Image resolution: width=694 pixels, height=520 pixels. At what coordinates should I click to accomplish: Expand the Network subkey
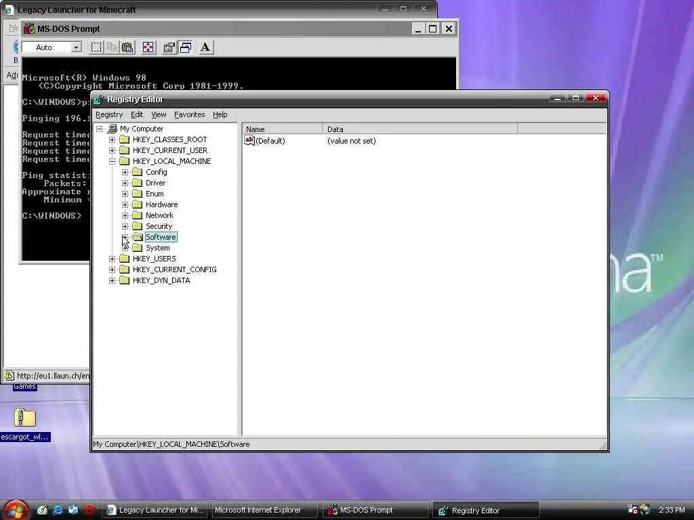125,215
